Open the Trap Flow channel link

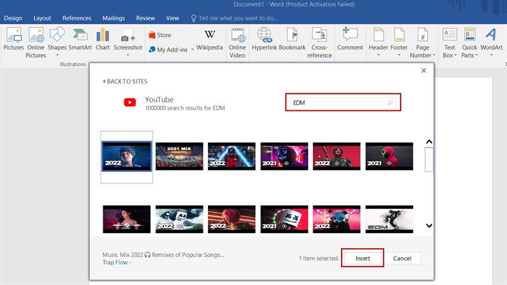(115, 262)
